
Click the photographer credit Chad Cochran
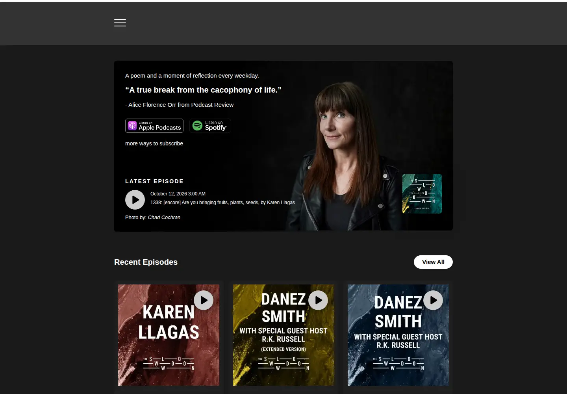pyautogui.click(x=164, y=217)
